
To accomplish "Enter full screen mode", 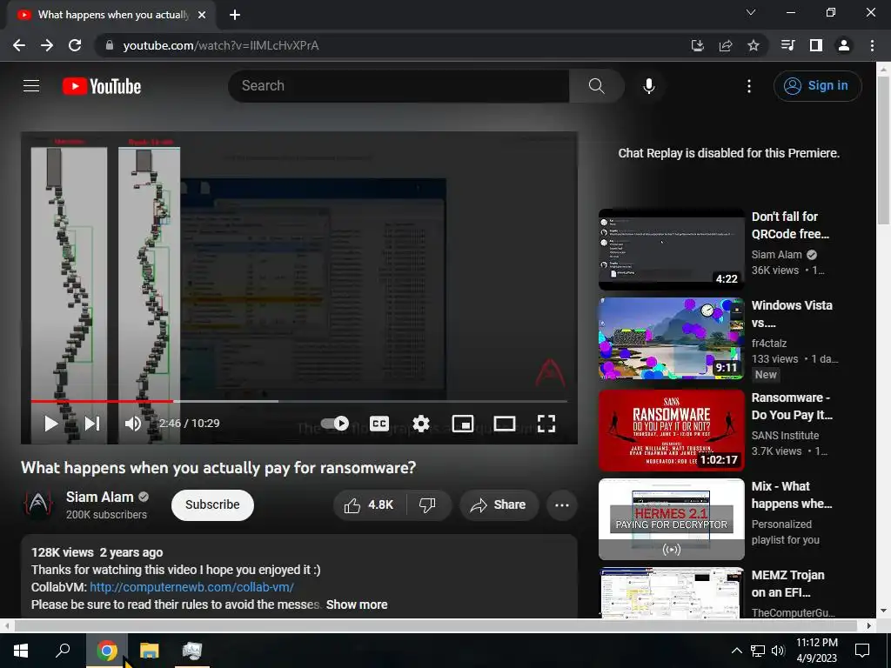I will click(x=546, y=424).
